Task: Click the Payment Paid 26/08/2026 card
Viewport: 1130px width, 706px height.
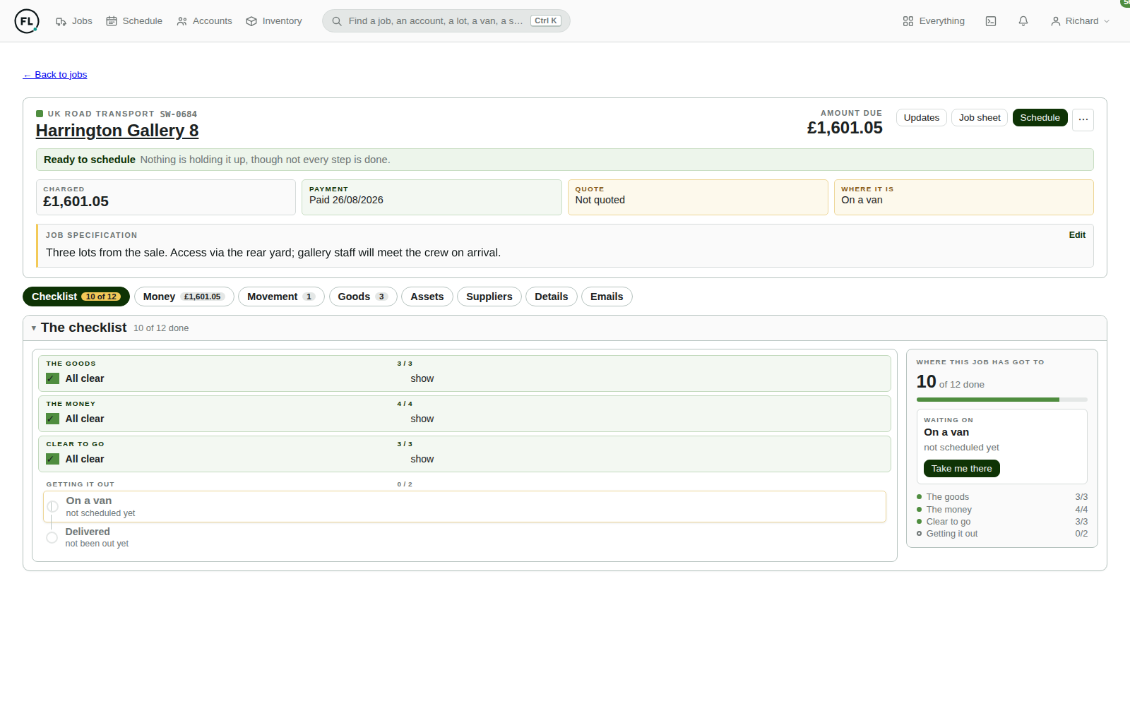Action: click(432, 197)
